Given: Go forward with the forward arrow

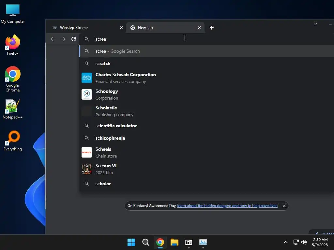Looking at the screenshot, I should pos(63,39).
